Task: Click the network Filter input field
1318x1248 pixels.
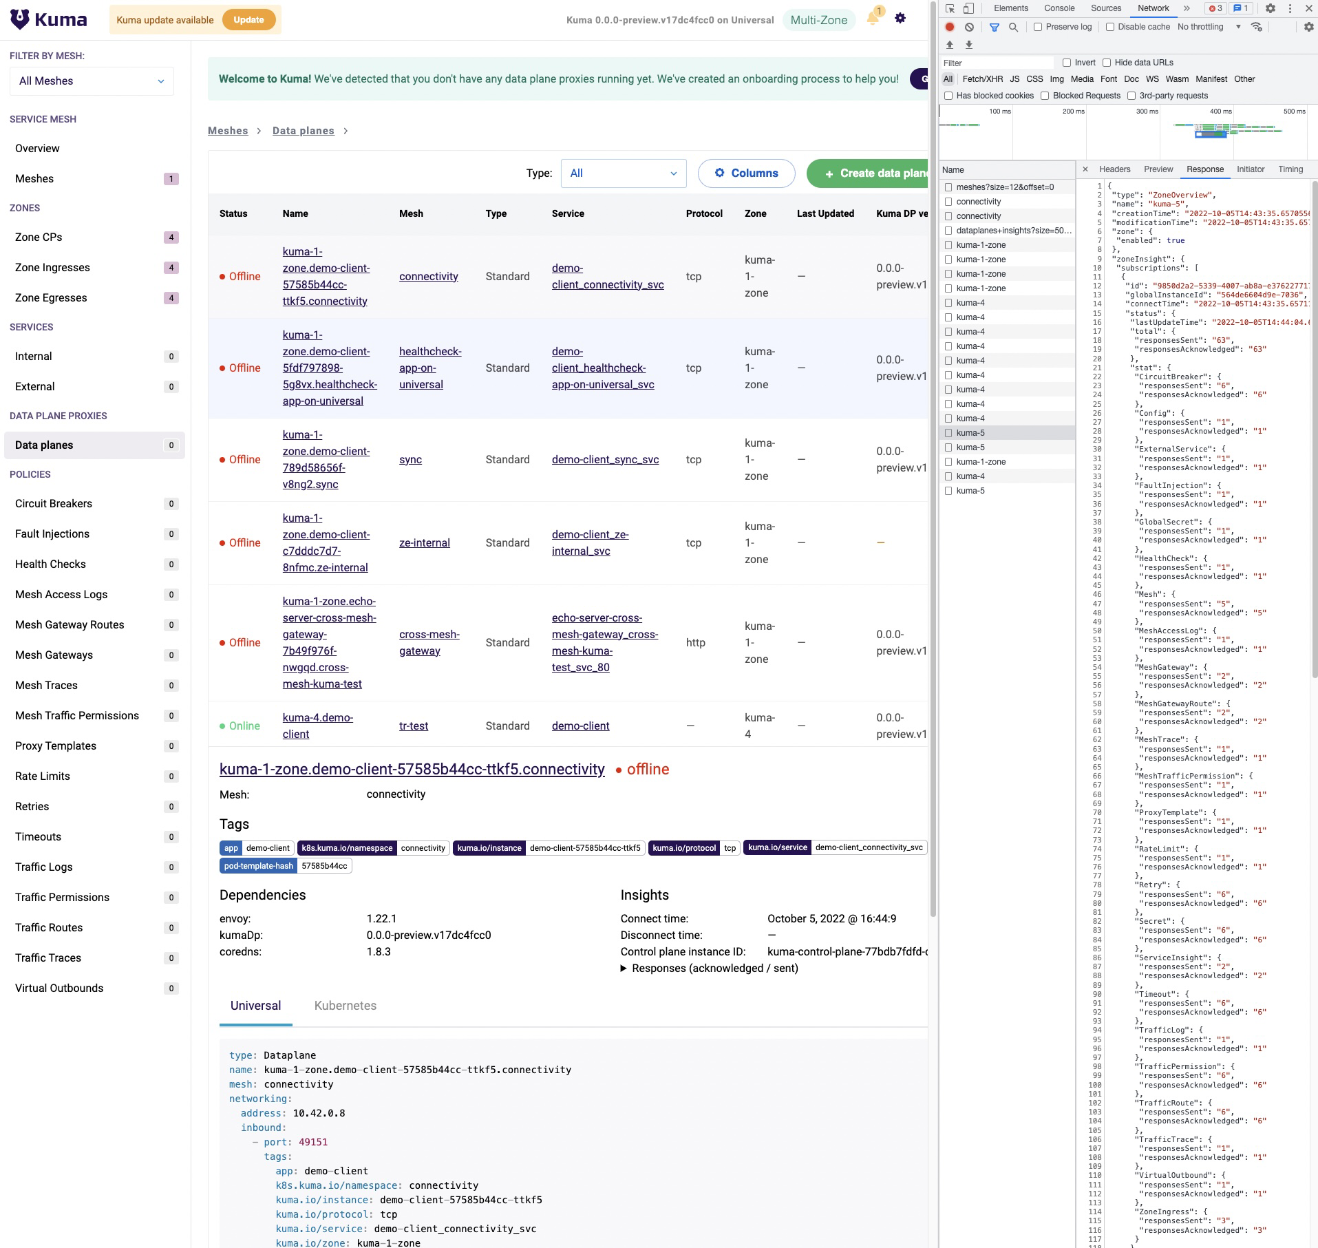Action: [x=997, y=63]
